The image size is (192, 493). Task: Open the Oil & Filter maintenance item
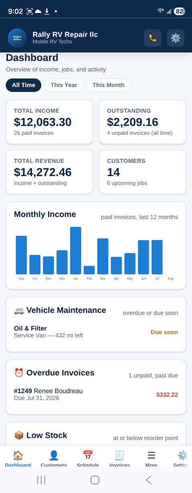tap(96, 332)
